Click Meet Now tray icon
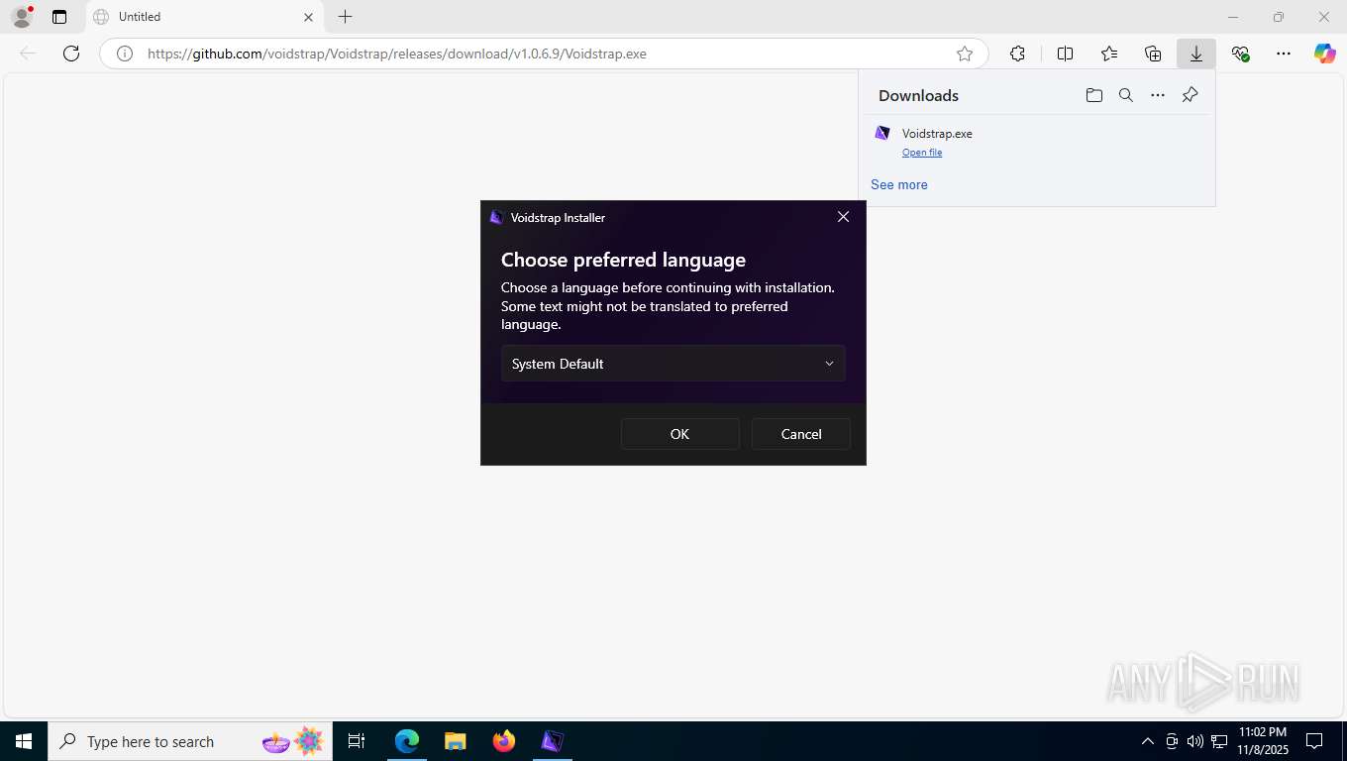The image size is (1347, 761). (1172, 741)
